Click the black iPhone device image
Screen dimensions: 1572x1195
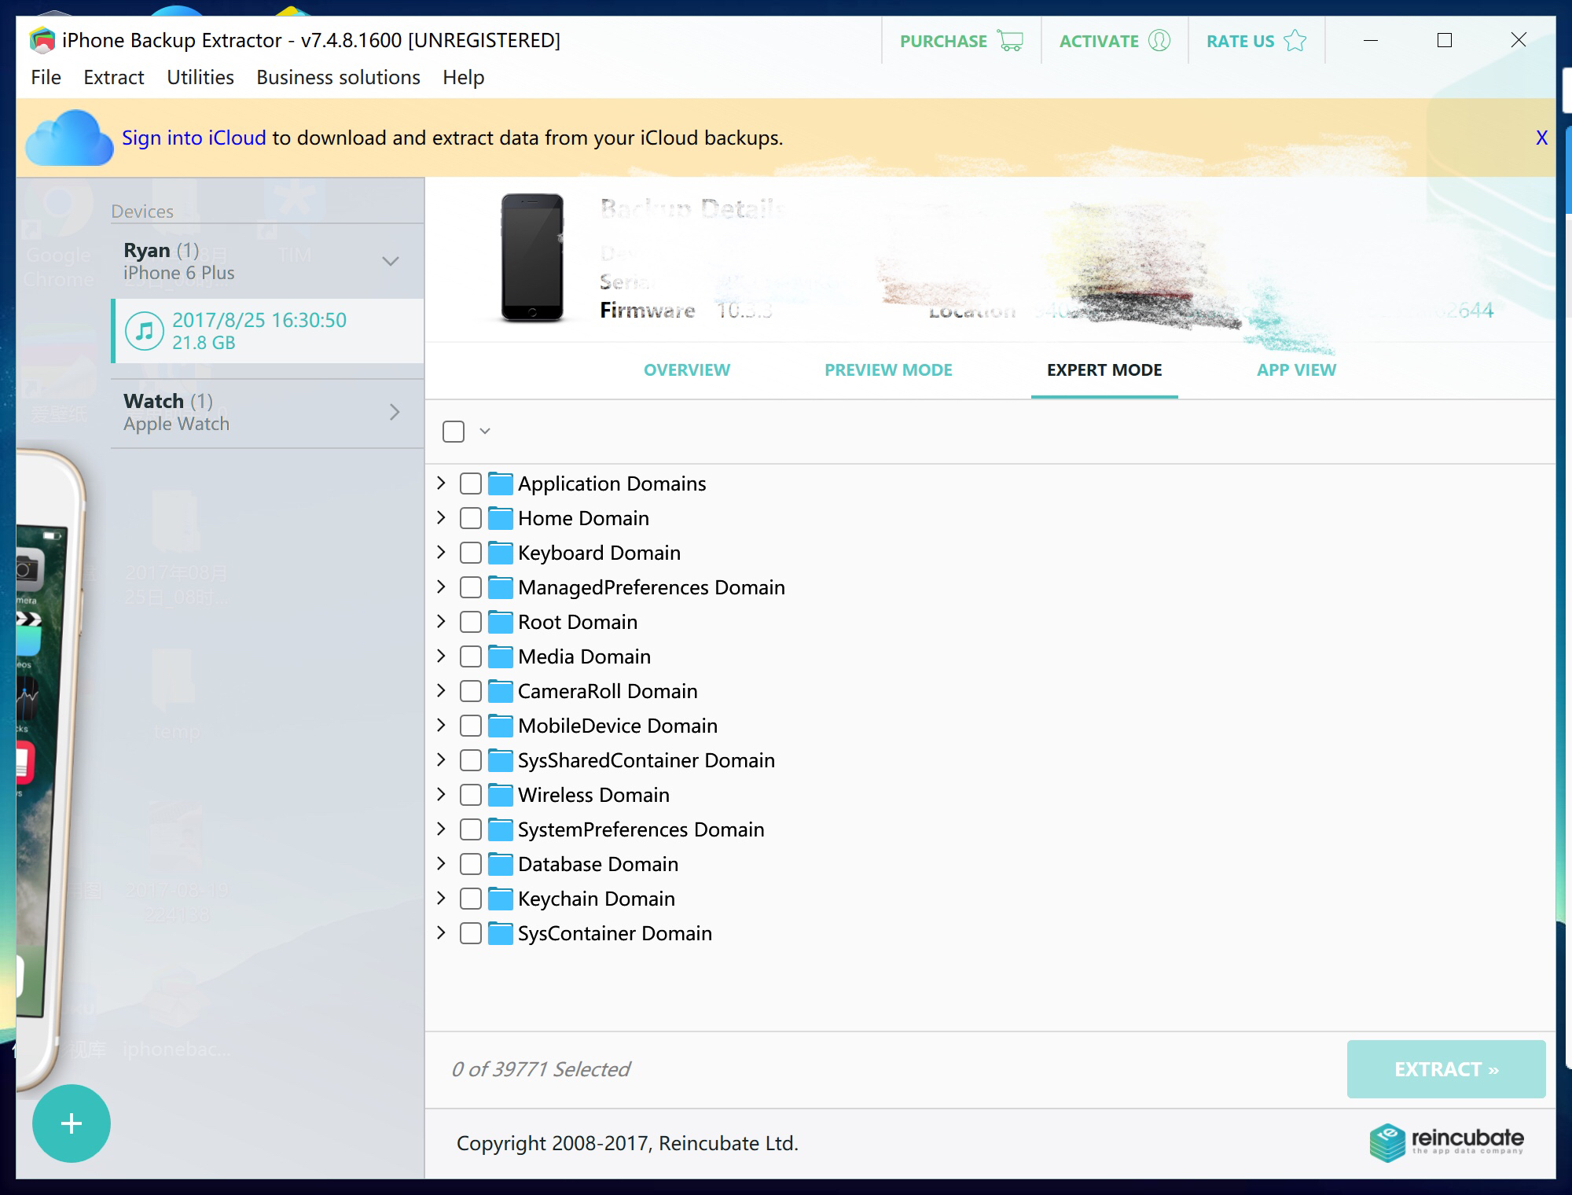tap(532, 258)
